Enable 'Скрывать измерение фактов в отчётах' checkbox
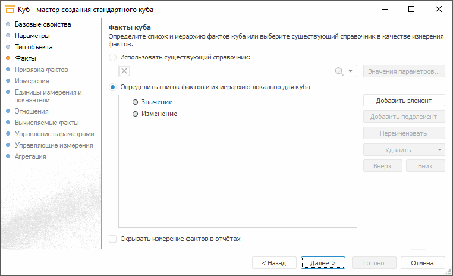 click(x=113, y=239)
